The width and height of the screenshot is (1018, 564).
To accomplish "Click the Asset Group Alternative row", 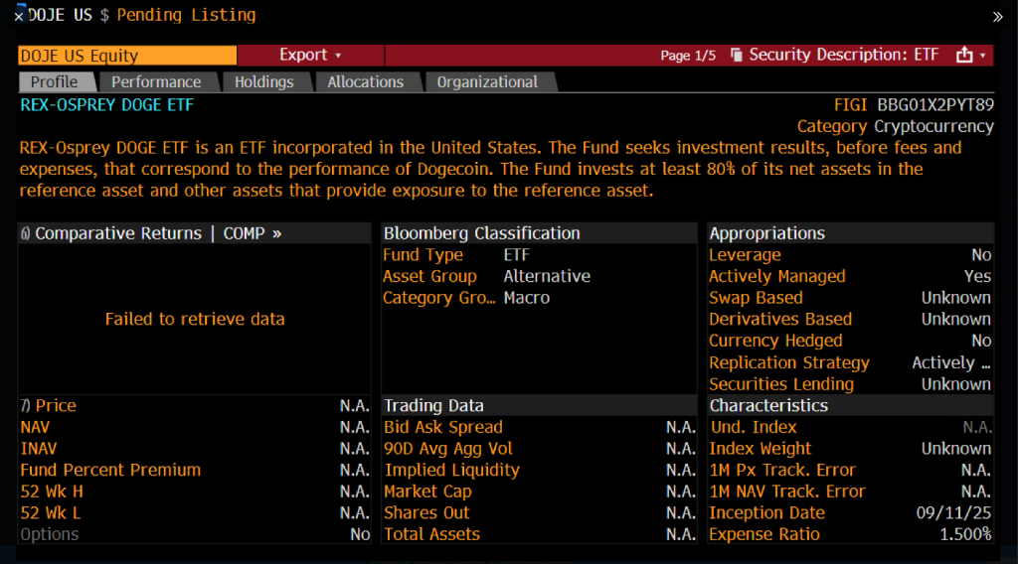I will pyautogui.click(x=539, y=276).
